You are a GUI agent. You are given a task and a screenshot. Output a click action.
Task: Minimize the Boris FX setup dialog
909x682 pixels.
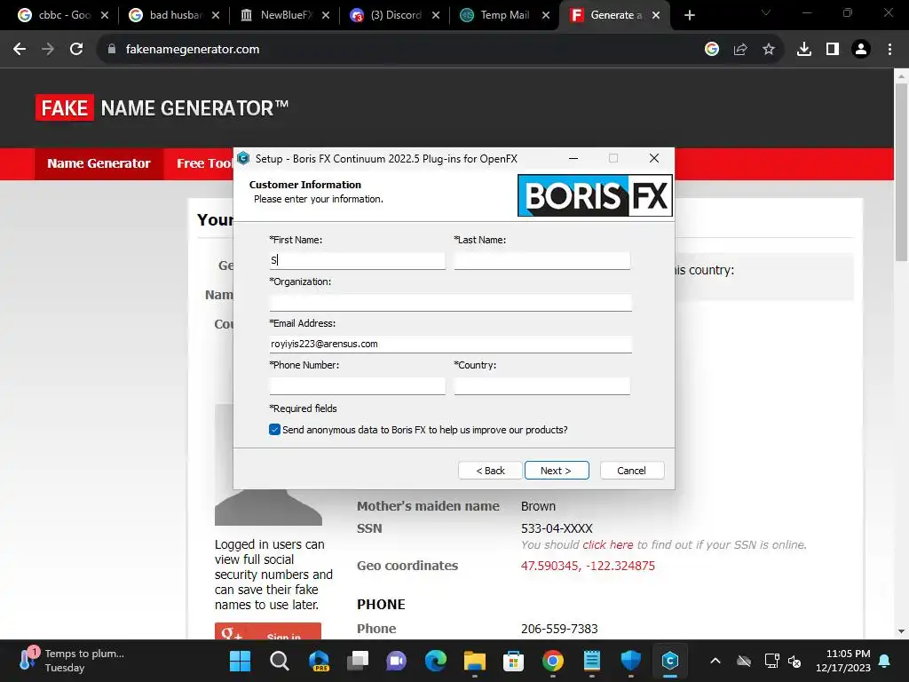pyautogui.click(x=573, y=158)
